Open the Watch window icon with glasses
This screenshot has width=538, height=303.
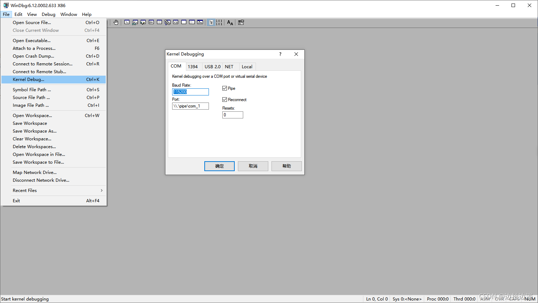coord(135,22)
